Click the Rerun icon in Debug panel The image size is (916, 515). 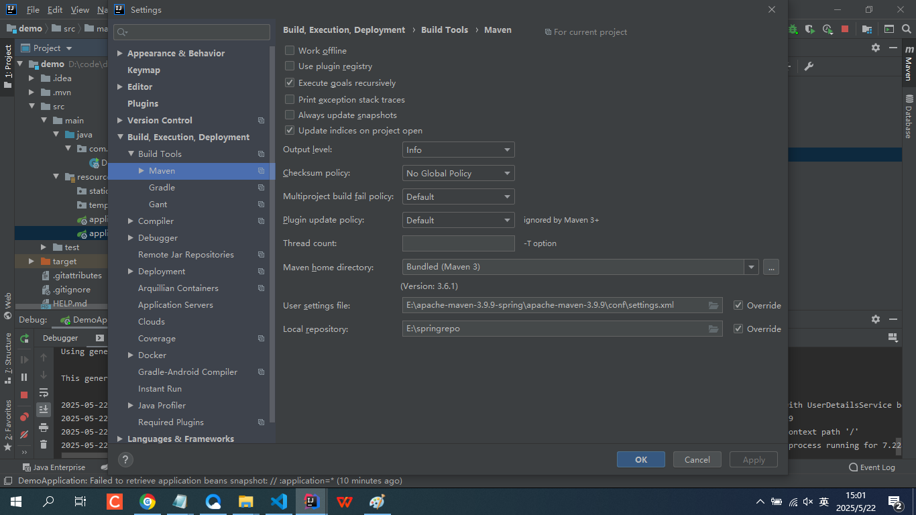point(24,339)
